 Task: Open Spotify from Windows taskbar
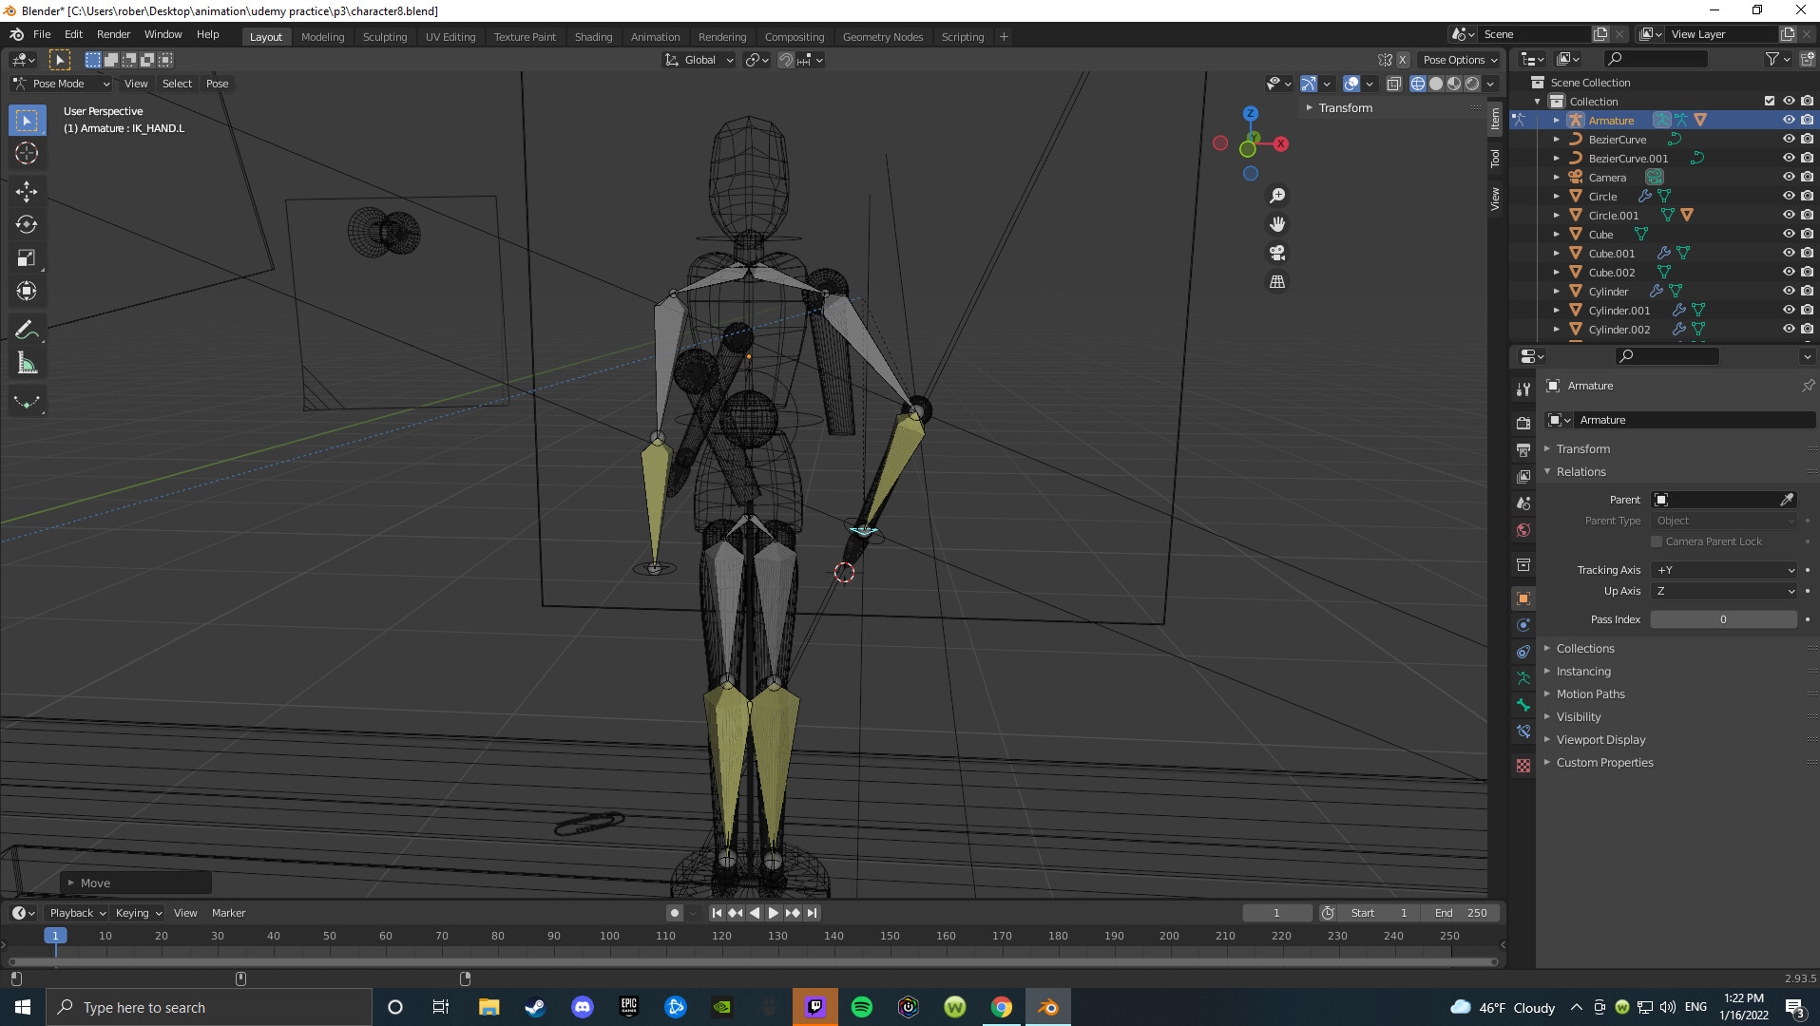862,1007
